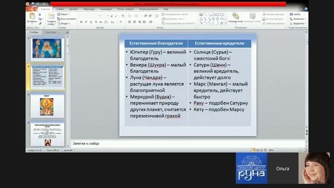334x188 pixels.
Task: Select slide 3 thumbnail with Surya image
Action: [x=47, y=105]
